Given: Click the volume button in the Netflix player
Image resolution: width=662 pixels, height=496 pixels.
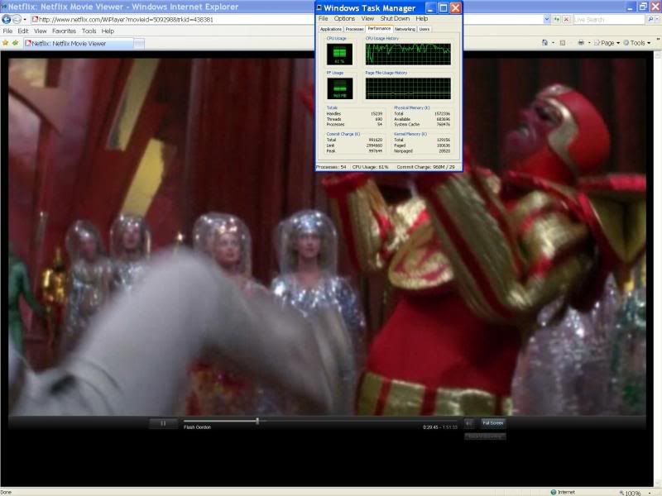Looking at the screenshot, I should point(469,423).
